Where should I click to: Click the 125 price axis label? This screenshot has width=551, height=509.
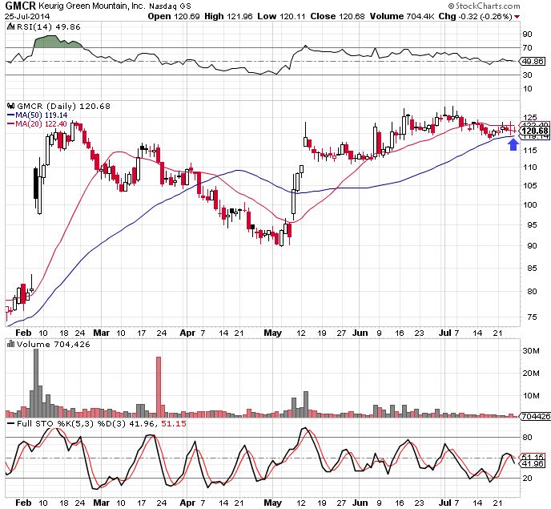tap(530, 117)
